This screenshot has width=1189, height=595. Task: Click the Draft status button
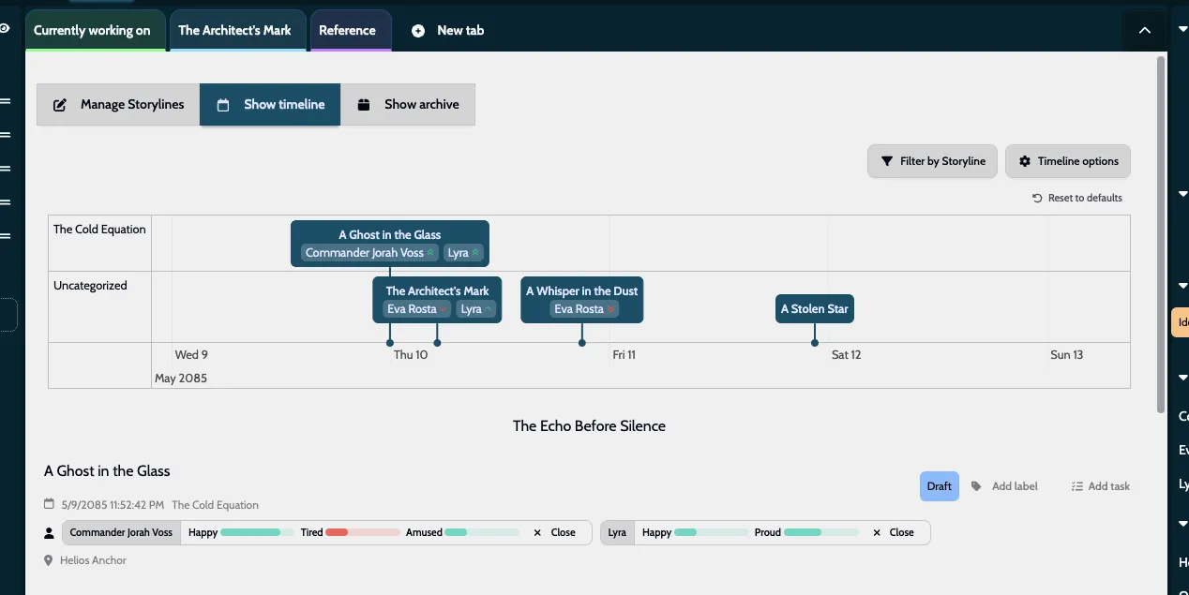(x=939, y=485)
